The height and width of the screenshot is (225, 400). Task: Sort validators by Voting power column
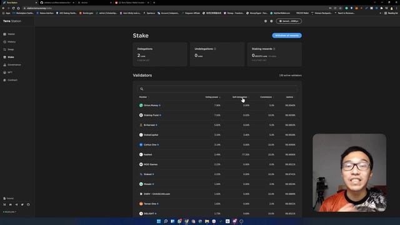pyautogui.click(x=212, y=97)
